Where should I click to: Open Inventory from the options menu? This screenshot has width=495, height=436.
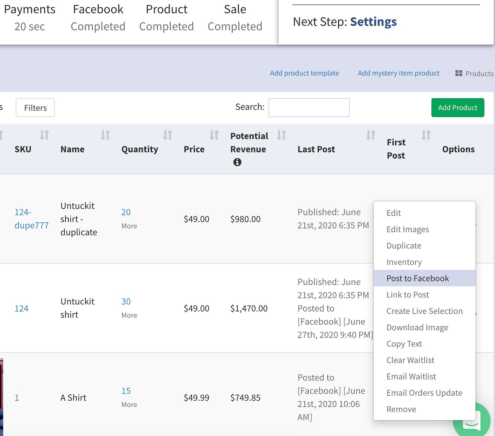click(425, 262)
